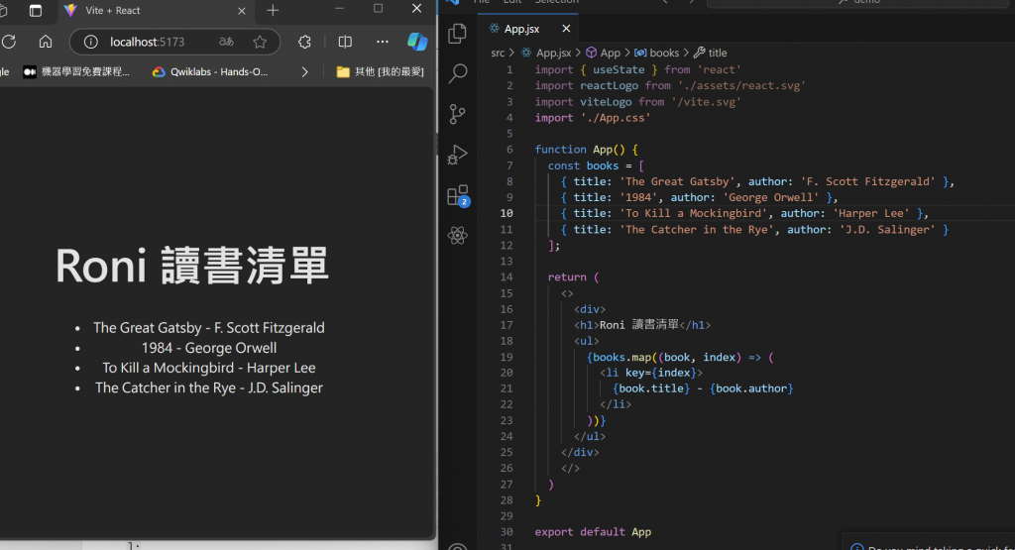Close the App.jsx editor tab
1015x550 pixels.
coord(566,29)
